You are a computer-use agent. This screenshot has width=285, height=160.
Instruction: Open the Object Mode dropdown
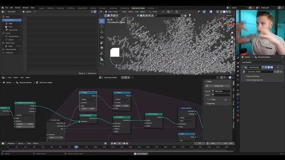click(x=113, y=12)
